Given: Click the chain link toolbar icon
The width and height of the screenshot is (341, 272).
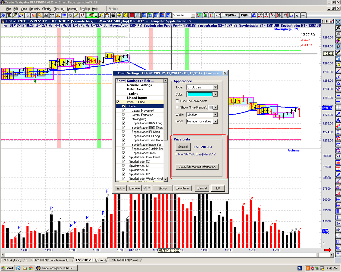Looking at the screenshot, I should pyautogui.click(x=76, y=15).
